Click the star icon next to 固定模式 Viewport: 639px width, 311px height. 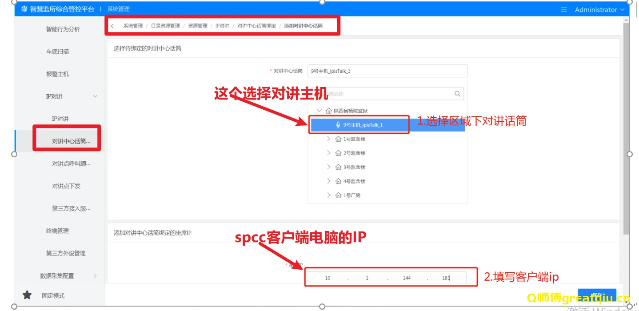click(x=27, y=295)
